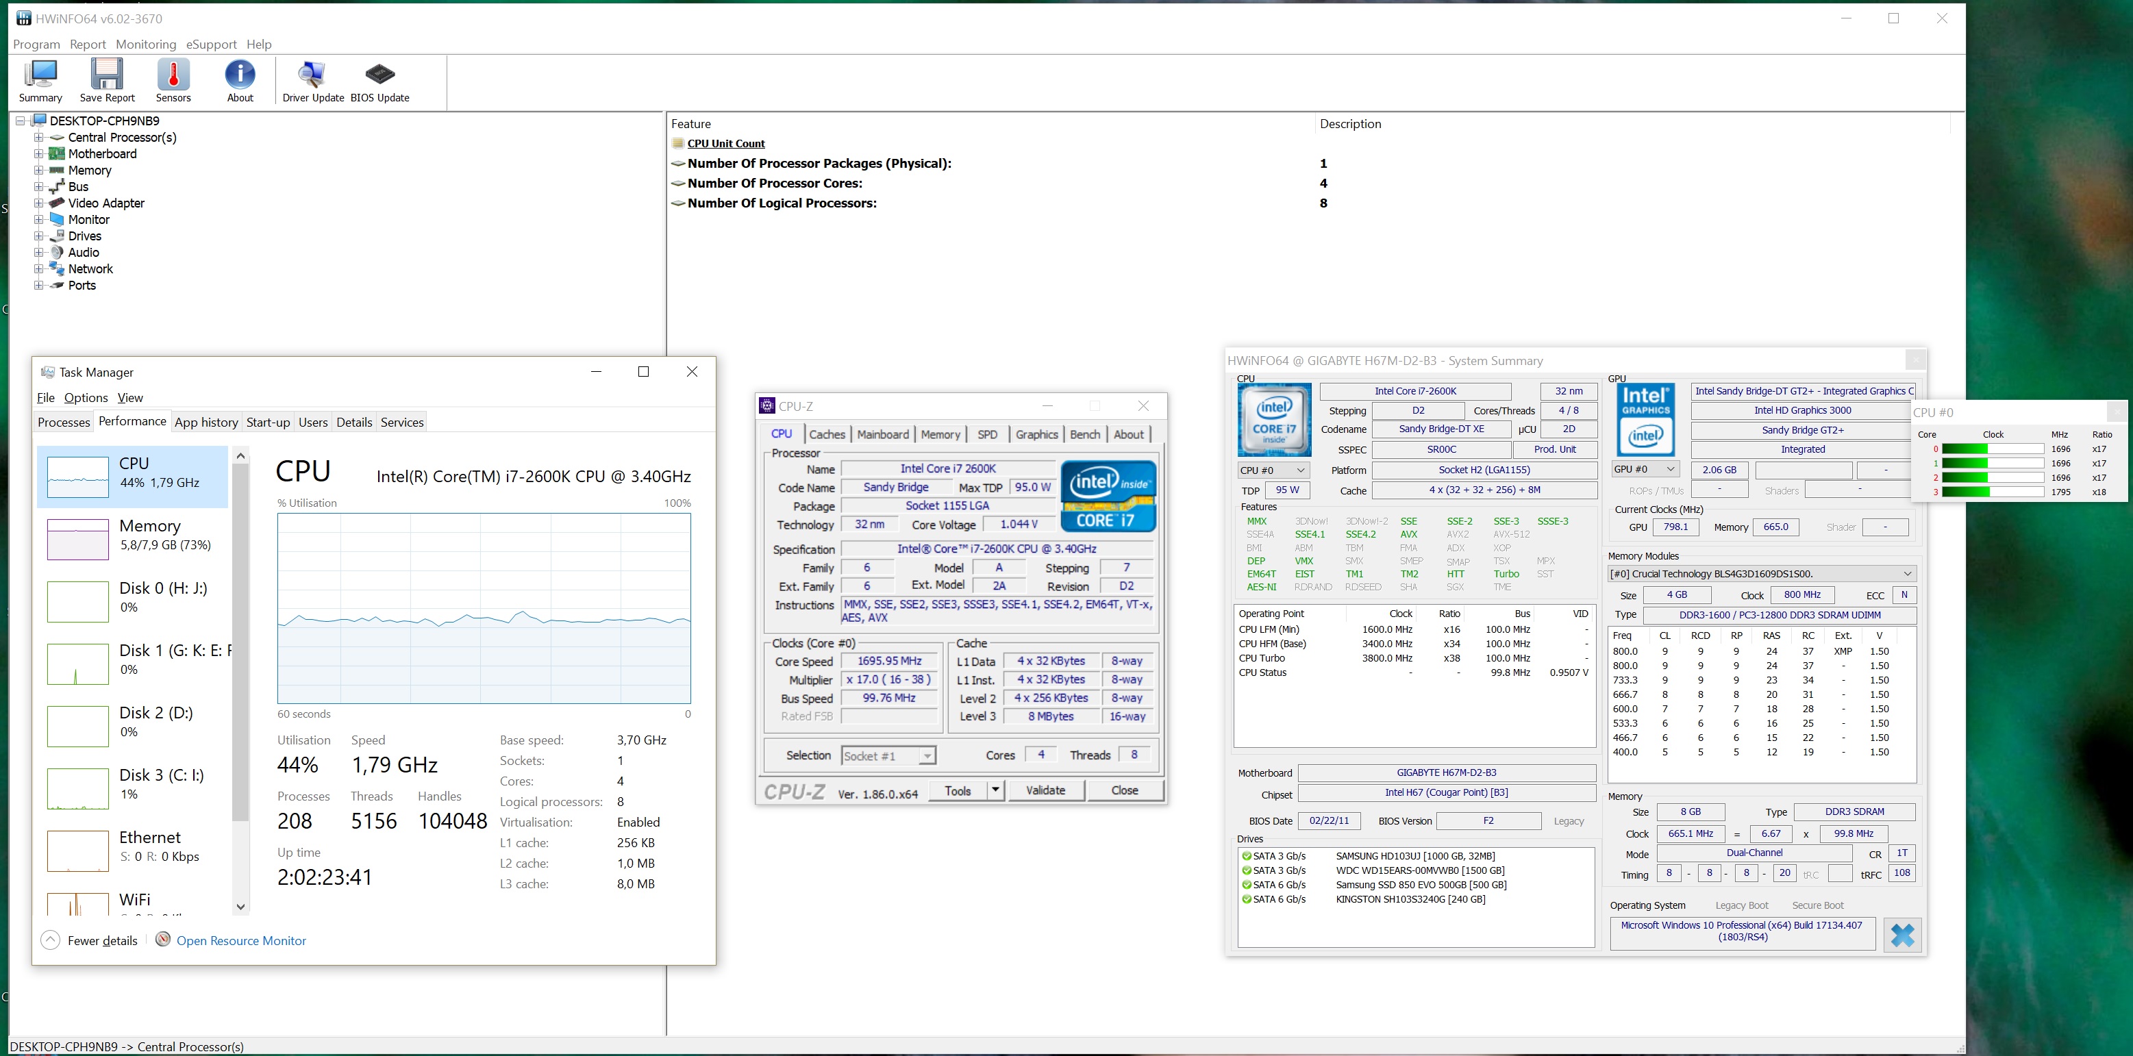Click the Tools button in CPU-Z

pos(958,790)
